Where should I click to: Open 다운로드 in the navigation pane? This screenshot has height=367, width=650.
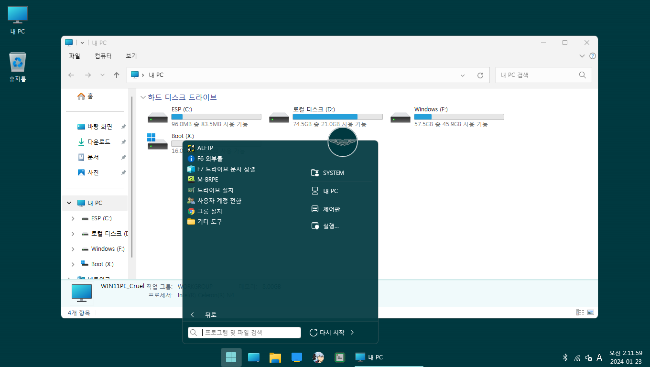point(94,142)
